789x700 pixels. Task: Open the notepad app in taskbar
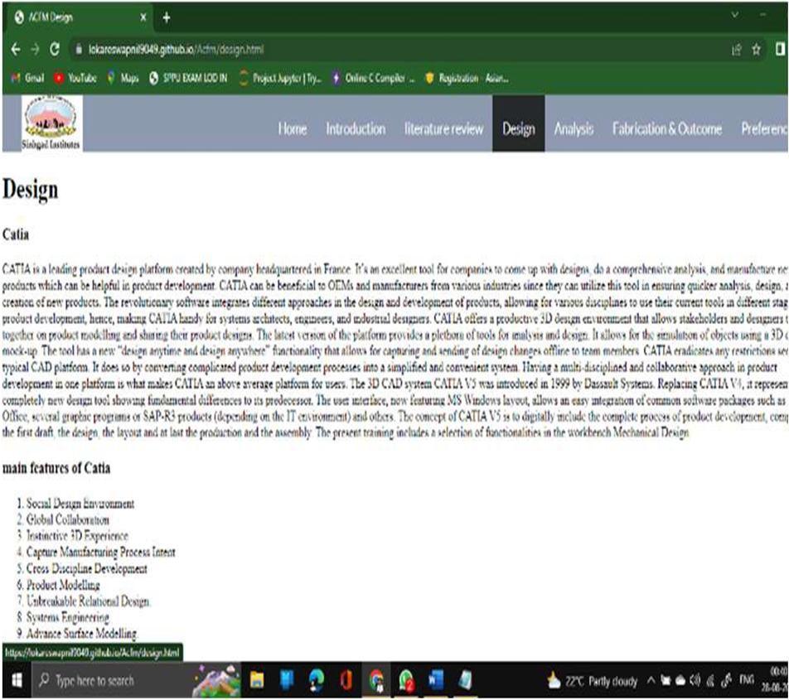466,681
